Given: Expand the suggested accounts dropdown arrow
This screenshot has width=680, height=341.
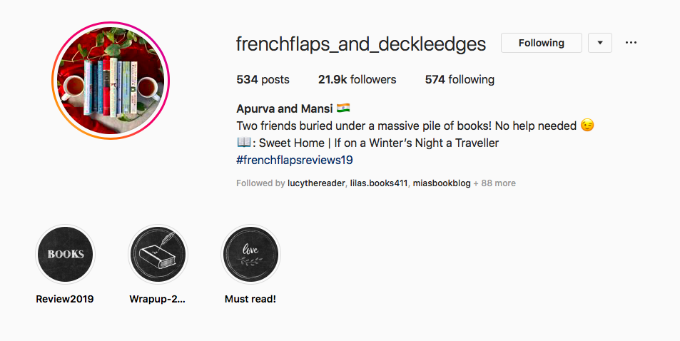Looking at the screenshot, I should [600, 43].
